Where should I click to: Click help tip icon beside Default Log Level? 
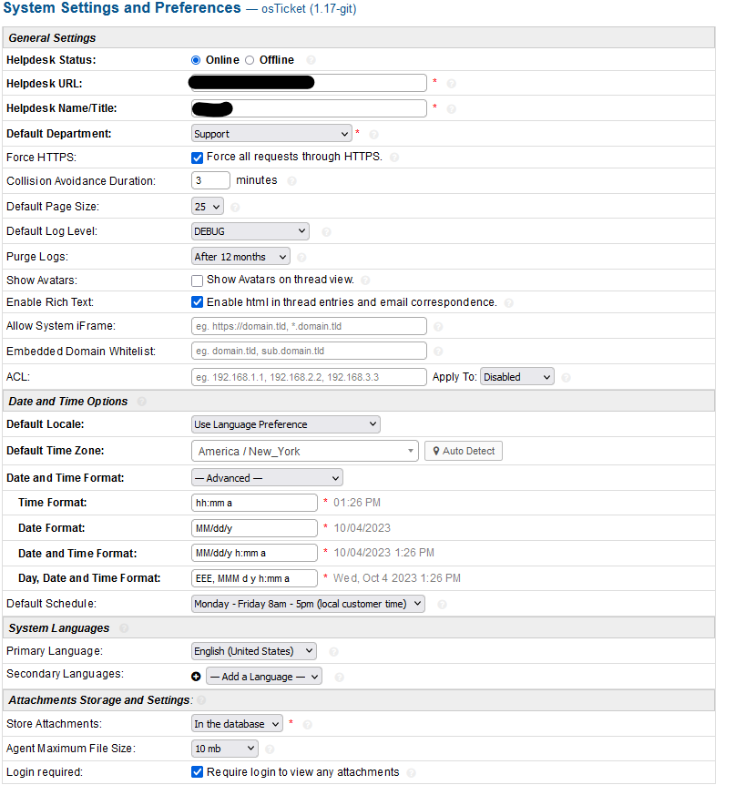[x=326, y=232]
